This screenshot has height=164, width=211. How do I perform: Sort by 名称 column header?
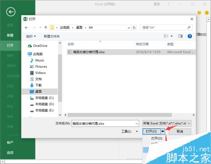point(71,44)
